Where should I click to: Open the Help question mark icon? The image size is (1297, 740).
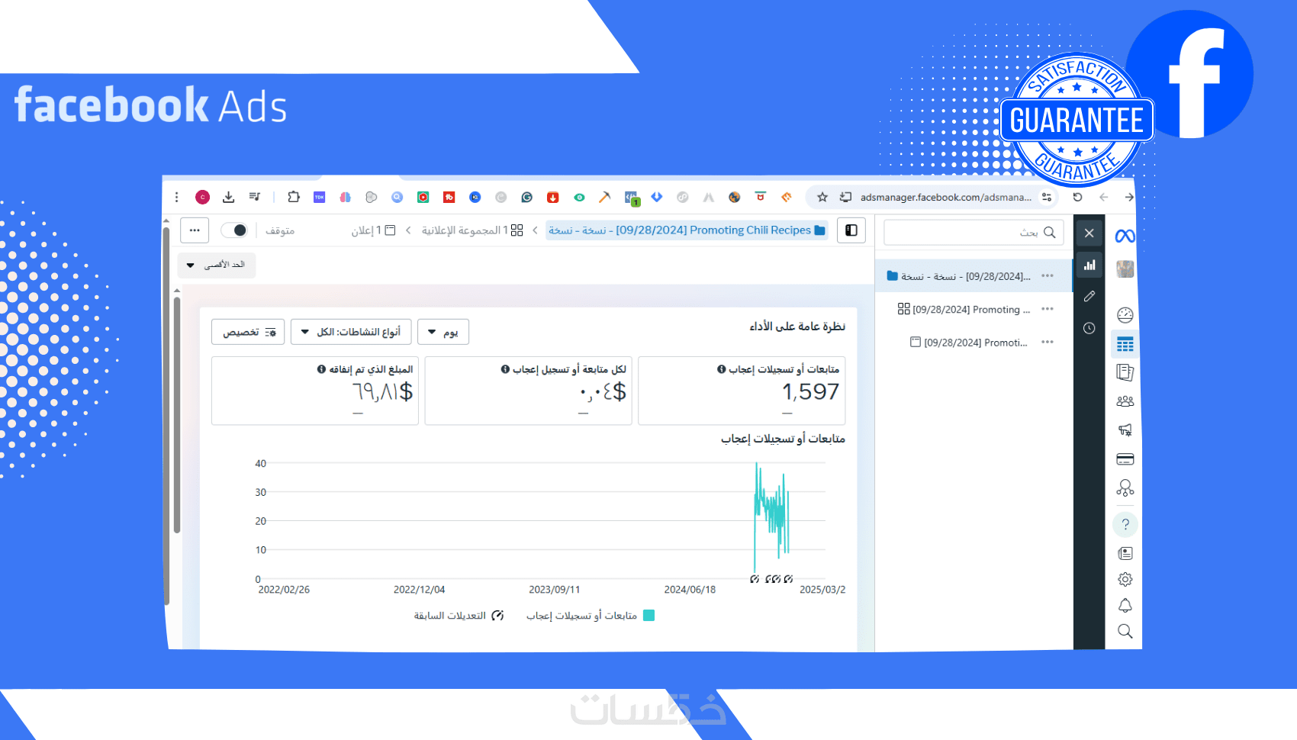(1125, 524)
